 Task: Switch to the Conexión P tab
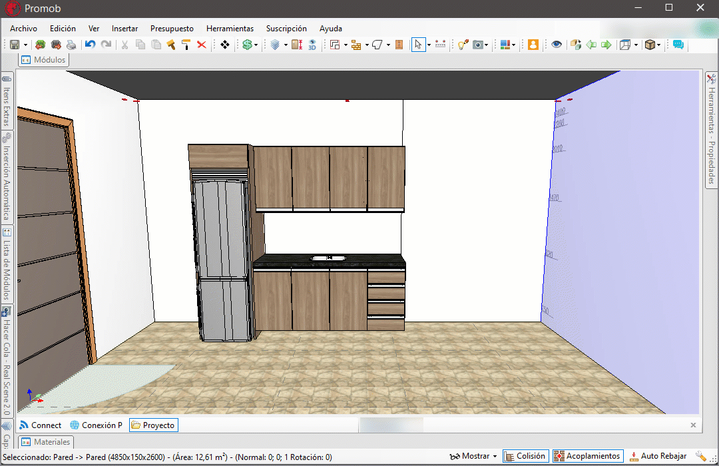click(97, 425)
